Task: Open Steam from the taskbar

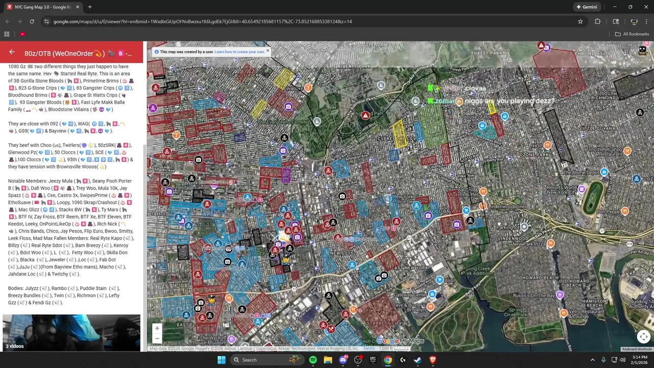Action: click(x=417, y=360)
